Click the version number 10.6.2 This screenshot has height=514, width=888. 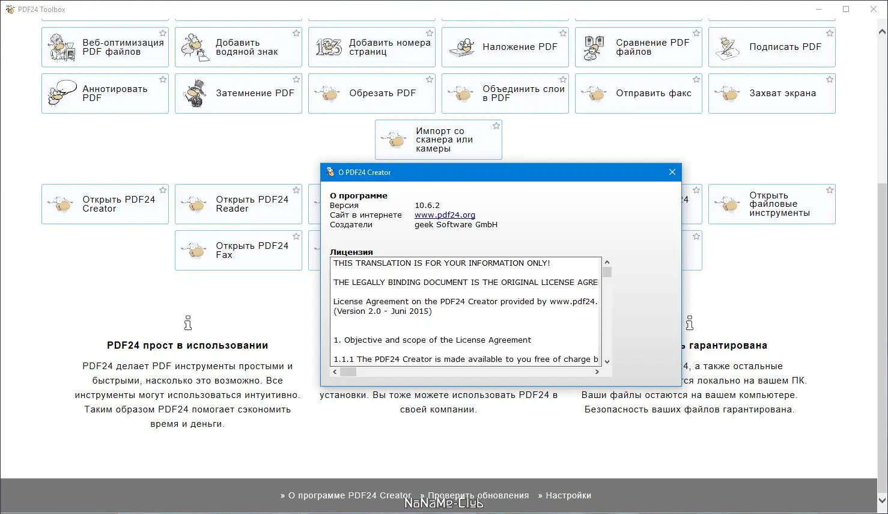[x=427, y=205]
